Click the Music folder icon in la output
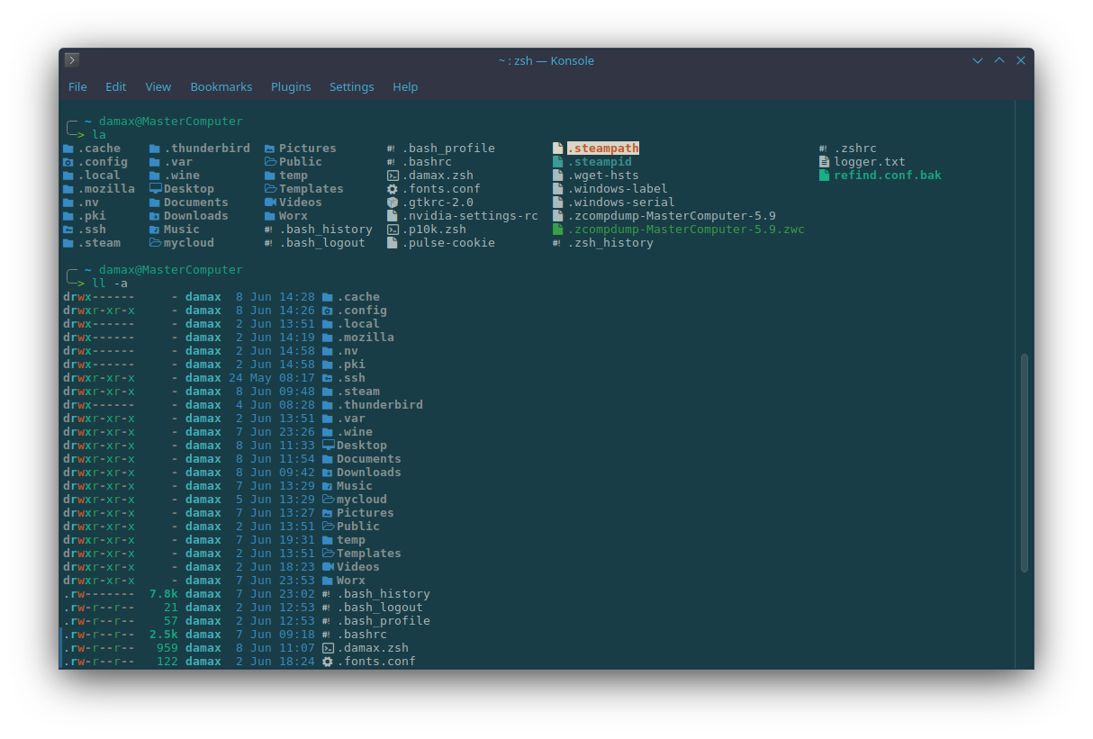The width and height of the screenshot is (1093, 739). tap(155, 230)
